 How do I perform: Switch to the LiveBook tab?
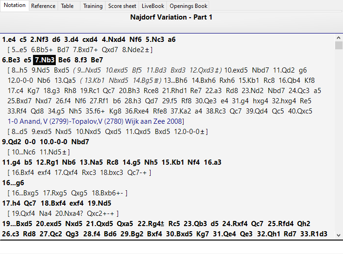153,6
